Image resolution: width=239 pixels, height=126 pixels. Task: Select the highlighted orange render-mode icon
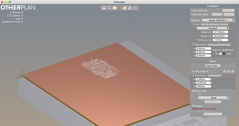pos(124,8)
